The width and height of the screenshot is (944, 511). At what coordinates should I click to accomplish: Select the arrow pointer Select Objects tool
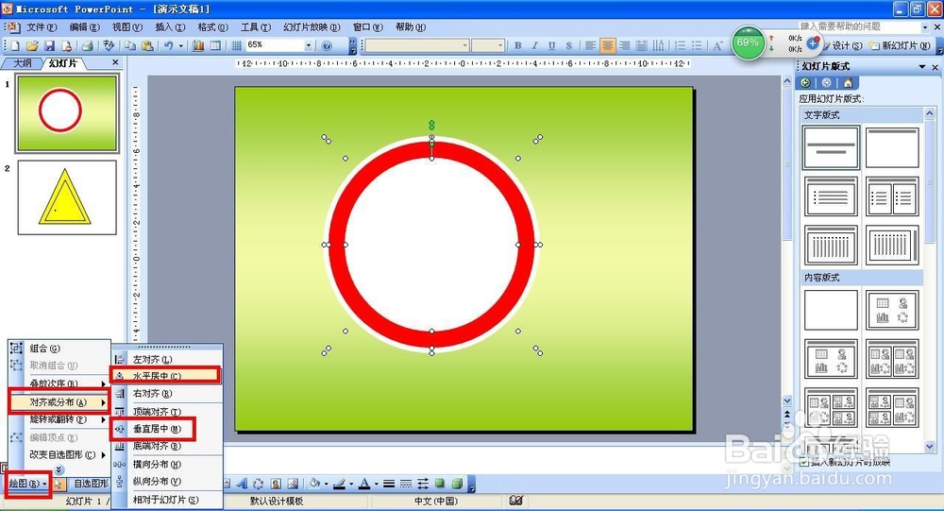tap(59, 485)
